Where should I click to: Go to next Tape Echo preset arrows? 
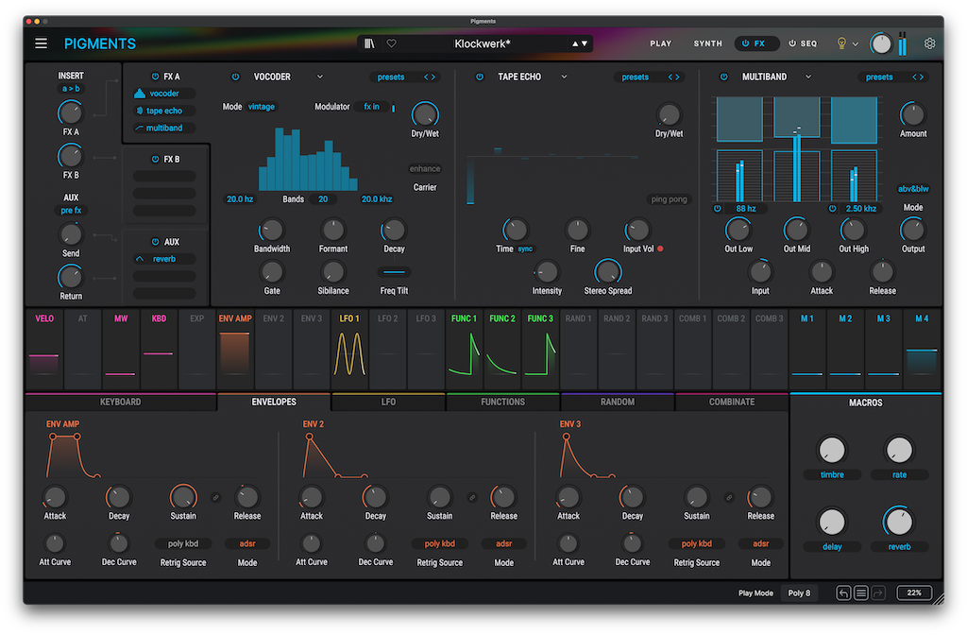point(678,77)
